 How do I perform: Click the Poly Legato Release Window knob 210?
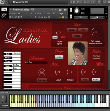coord(94,32)
